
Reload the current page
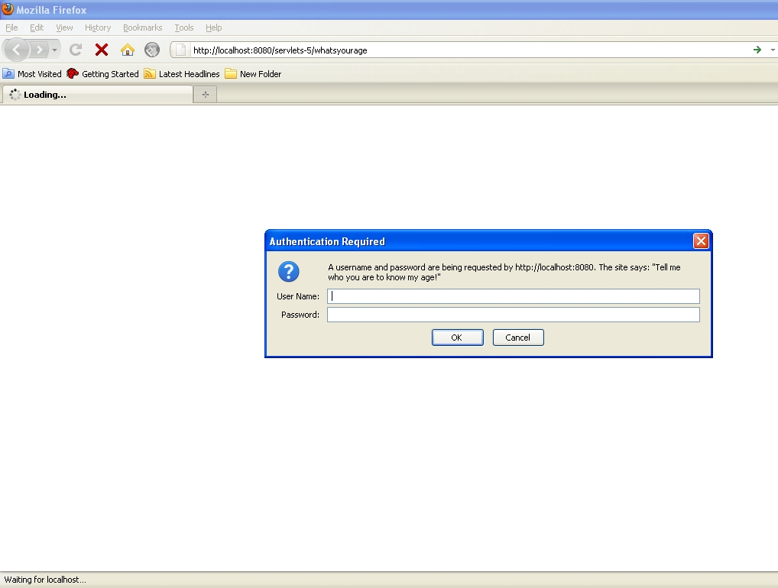point(75,49)
